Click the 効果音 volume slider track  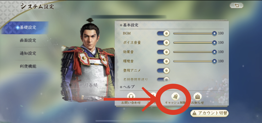pyautogui.click(x=194, y=52)
